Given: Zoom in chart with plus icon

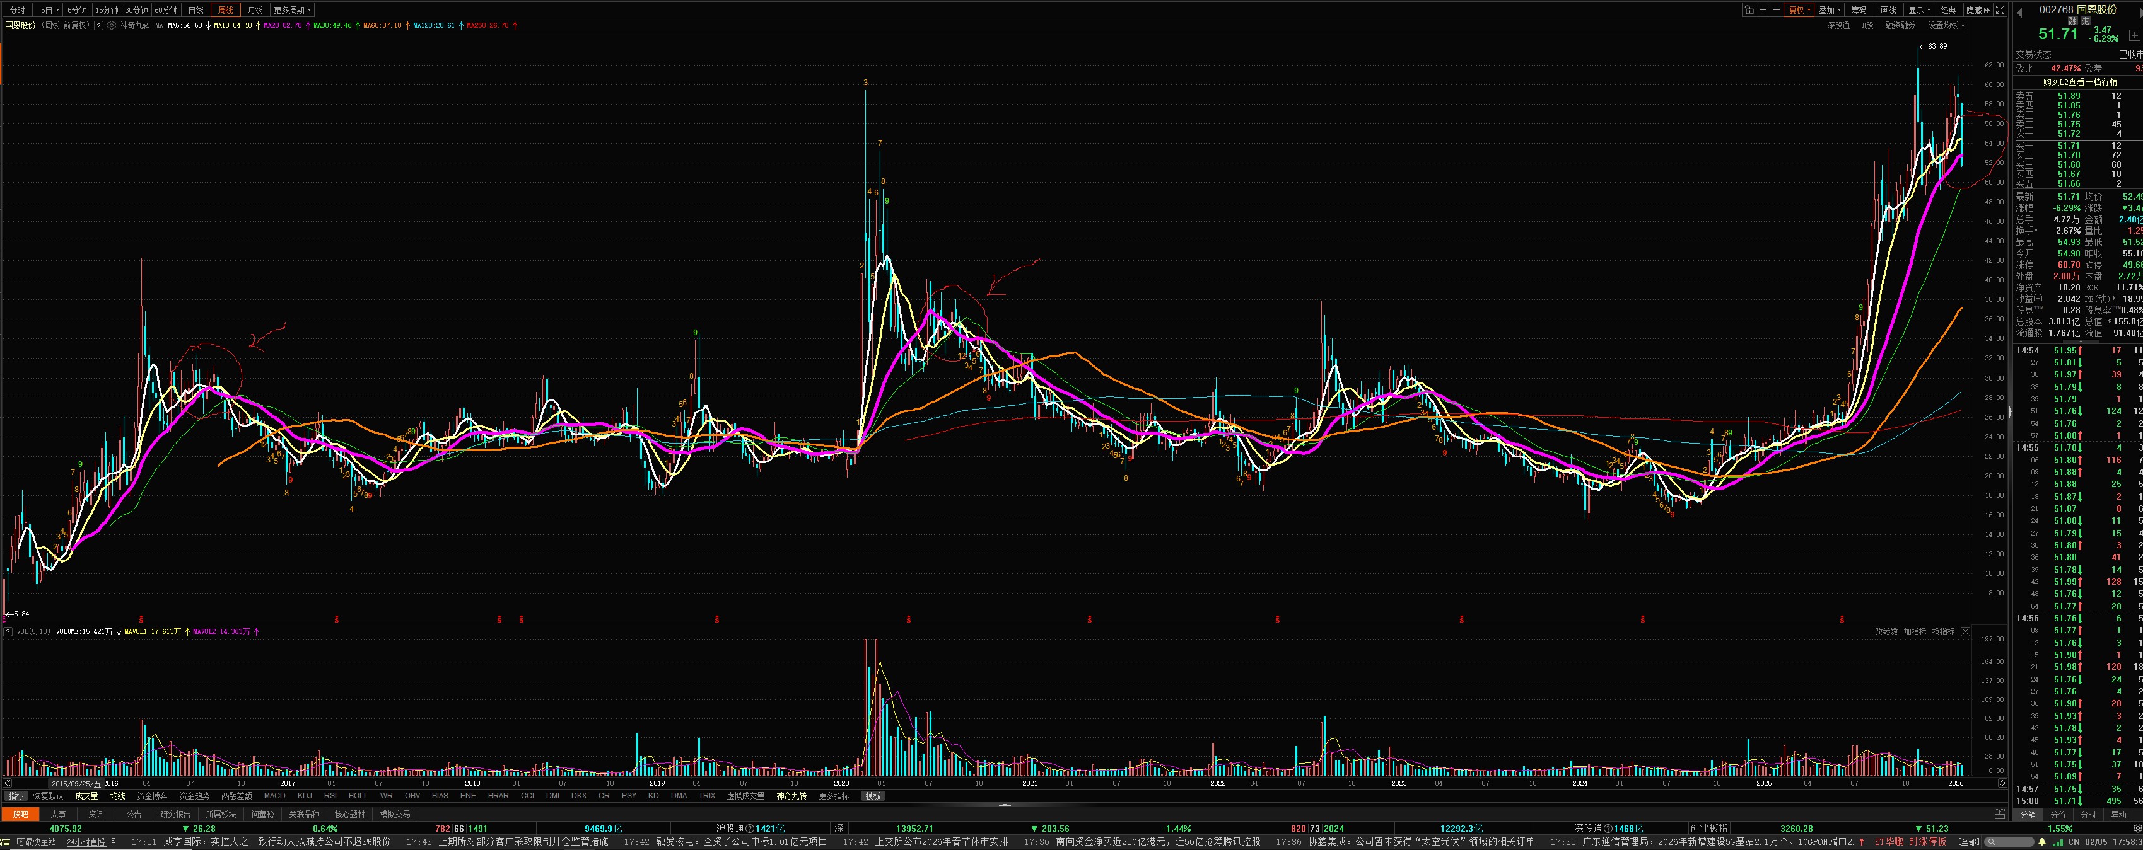Looking at the screenshot, I should click(1763, 10).
